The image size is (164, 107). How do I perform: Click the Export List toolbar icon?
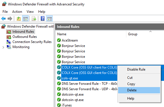click(34, 19)
